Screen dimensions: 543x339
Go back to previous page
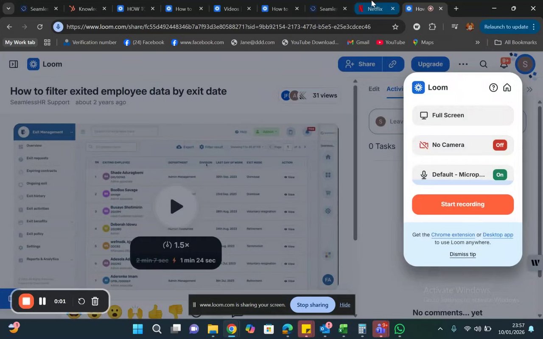(9, 27)
